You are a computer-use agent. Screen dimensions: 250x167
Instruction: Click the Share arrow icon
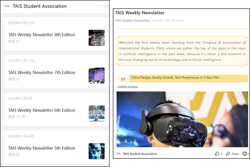[228, 154]
